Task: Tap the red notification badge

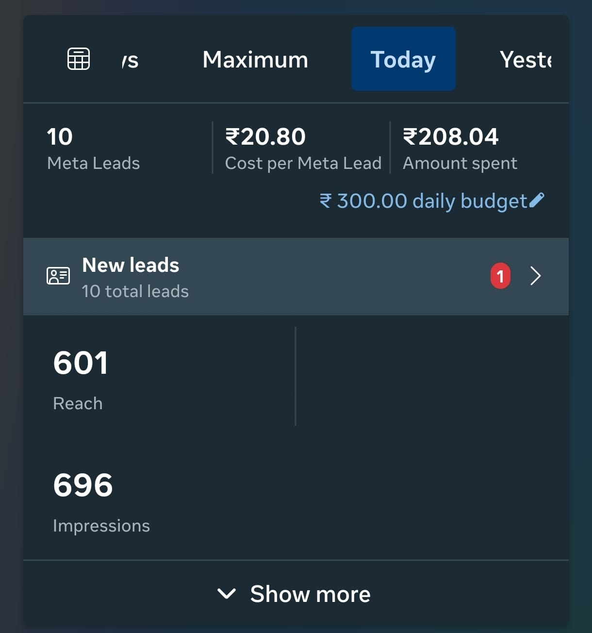Action: 500,276
